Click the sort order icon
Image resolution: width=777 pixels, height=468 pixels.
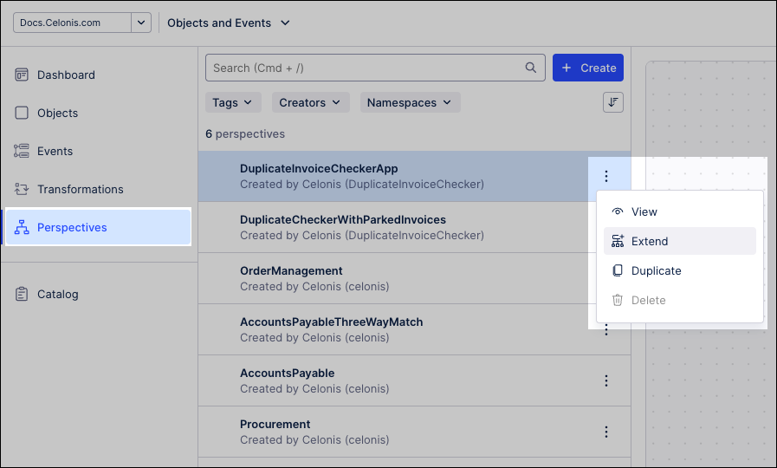[613, 102]
